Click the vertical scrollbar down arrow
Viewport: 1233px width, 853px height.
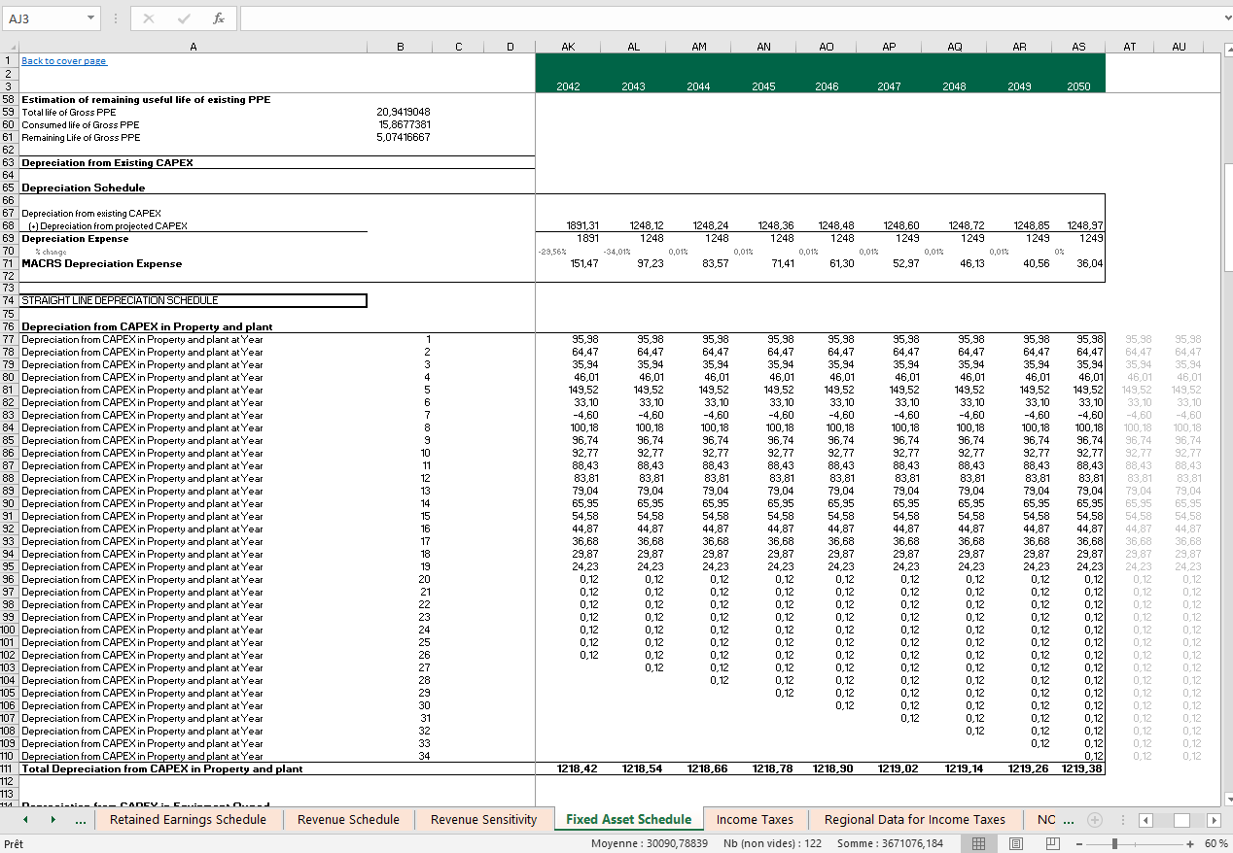coord(1227,799)
